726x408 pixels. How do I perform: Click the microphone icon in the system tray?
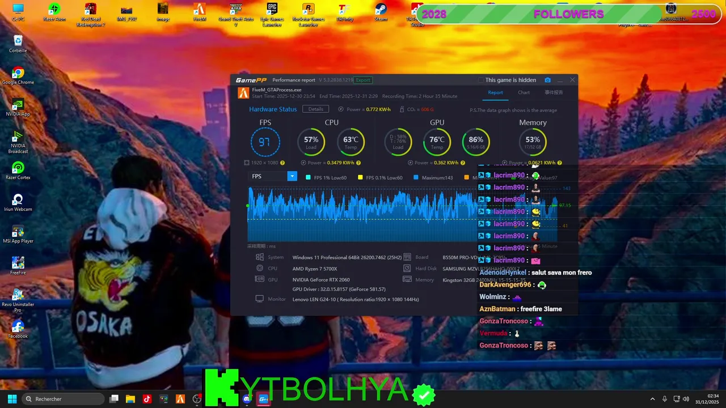coord(665,399)
